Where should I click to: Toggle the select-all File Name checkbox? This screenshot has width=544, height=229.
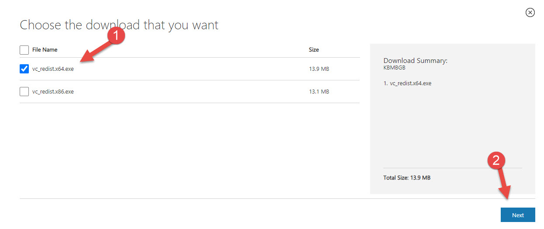24,50
